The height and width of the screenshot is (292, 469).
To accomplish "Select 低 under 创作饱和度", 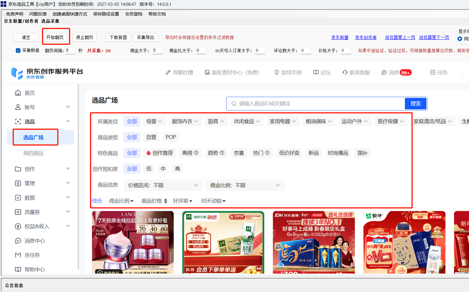I will coord(149,169).
